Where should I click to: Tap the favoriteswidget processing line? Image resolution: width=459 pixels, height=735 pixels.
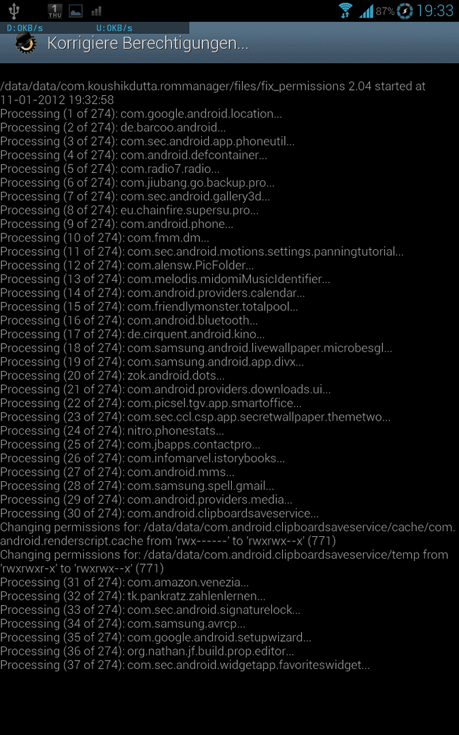[185, 665]
